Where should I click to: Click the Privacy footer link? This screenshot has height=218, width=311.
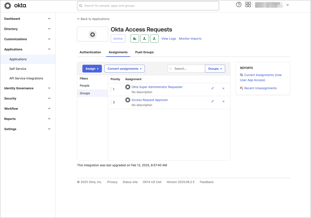point(112,182)
